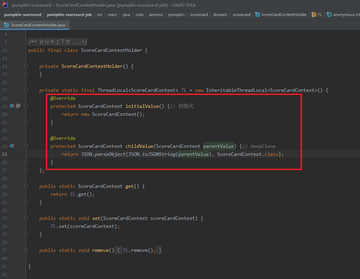Select the ScoreCardContextHolder.java editor tab
This screenshot has height=279, width=360.
tap(35, 25)
